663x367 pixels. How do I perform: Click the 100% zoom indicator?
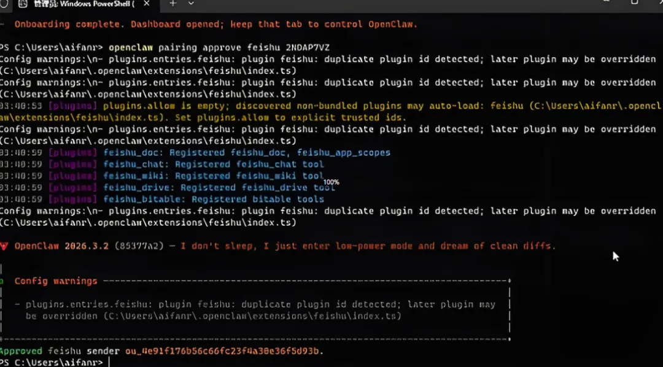click(331, 182)
